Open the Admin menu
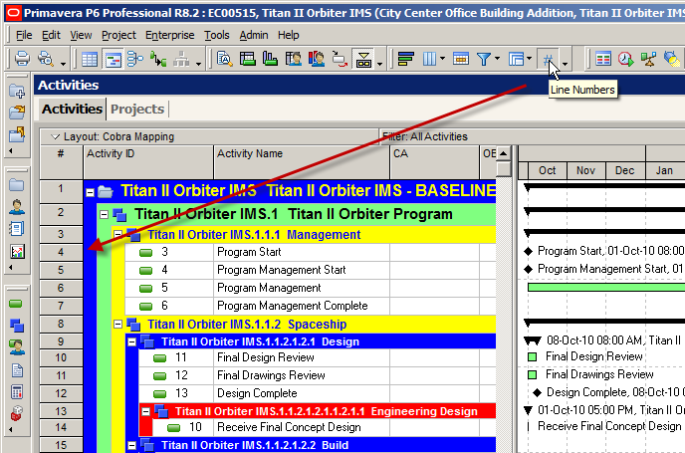This screenshot has width=685, height=453. (x=254, y=35)
